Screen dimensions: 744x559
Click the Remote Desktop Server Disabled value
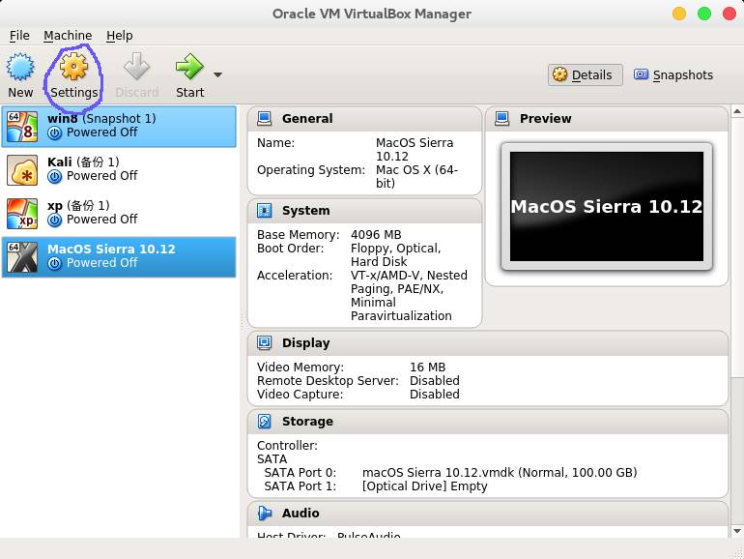(x=434, y=381)
